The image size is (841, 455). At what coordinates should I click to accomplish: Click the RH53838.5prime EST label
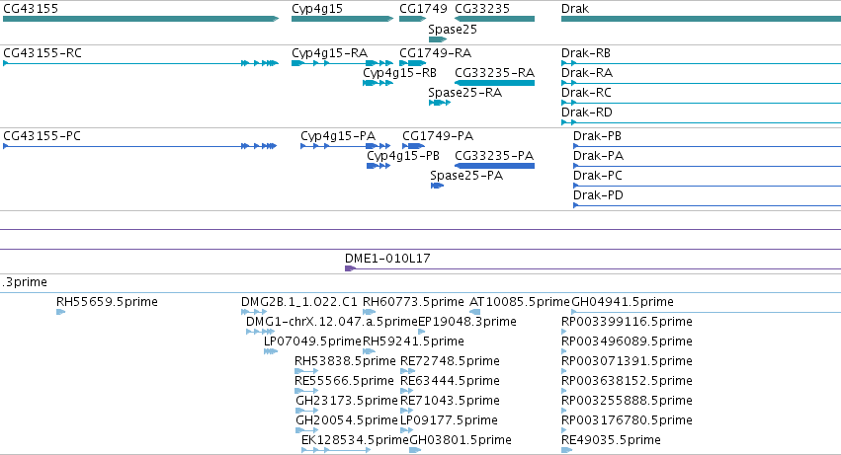pos(345,361)
